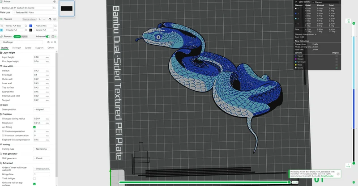Viewport: 358px width, 186px height.
Task: Hide Seams in display options
Action: click(337, 68)
